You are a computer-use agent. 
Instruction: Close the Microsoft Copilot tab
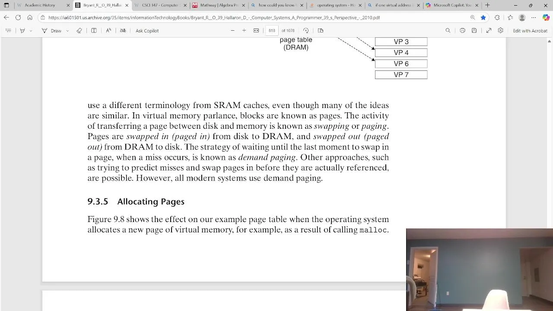point(477,5)
